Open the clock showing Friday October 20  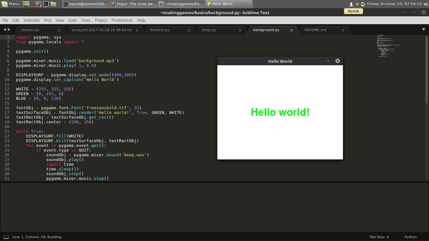pyautogui.click(x=394, y=4)
